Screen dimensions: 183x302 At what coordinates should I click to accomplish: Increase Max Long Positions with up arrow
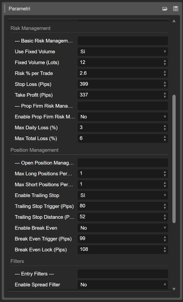165,172
